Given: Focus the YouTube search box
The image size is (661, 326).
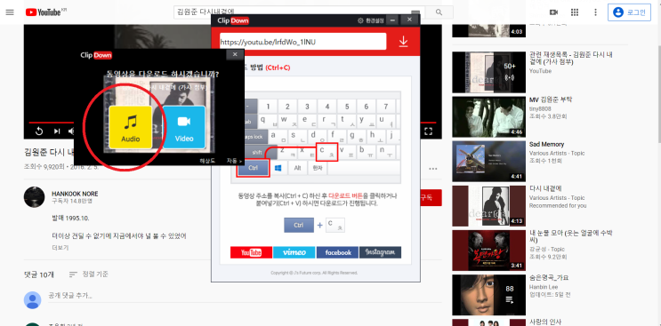Looking at the screenshot, I should pos(299,12).
